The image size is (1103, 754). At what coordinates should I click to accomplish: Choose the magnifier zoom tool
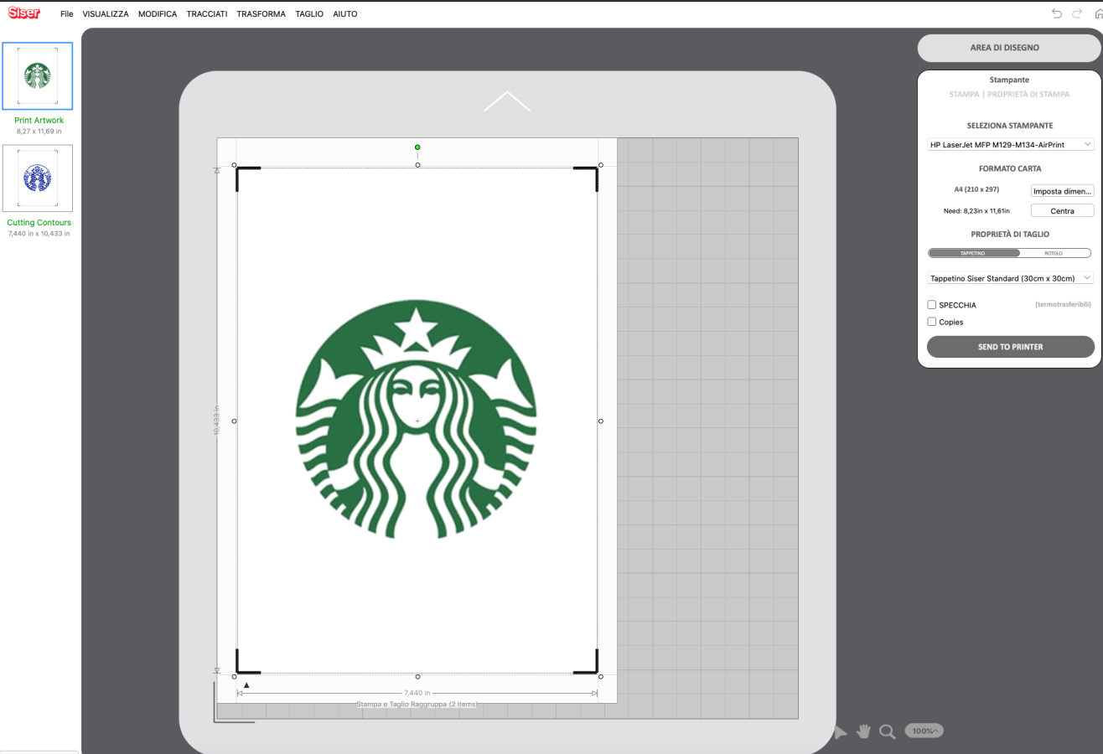[888, 731]
